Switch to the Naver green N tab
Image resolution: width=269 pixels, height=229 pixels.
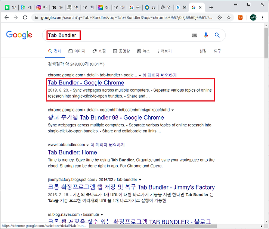pyautogui.click(x=10, y=7)
